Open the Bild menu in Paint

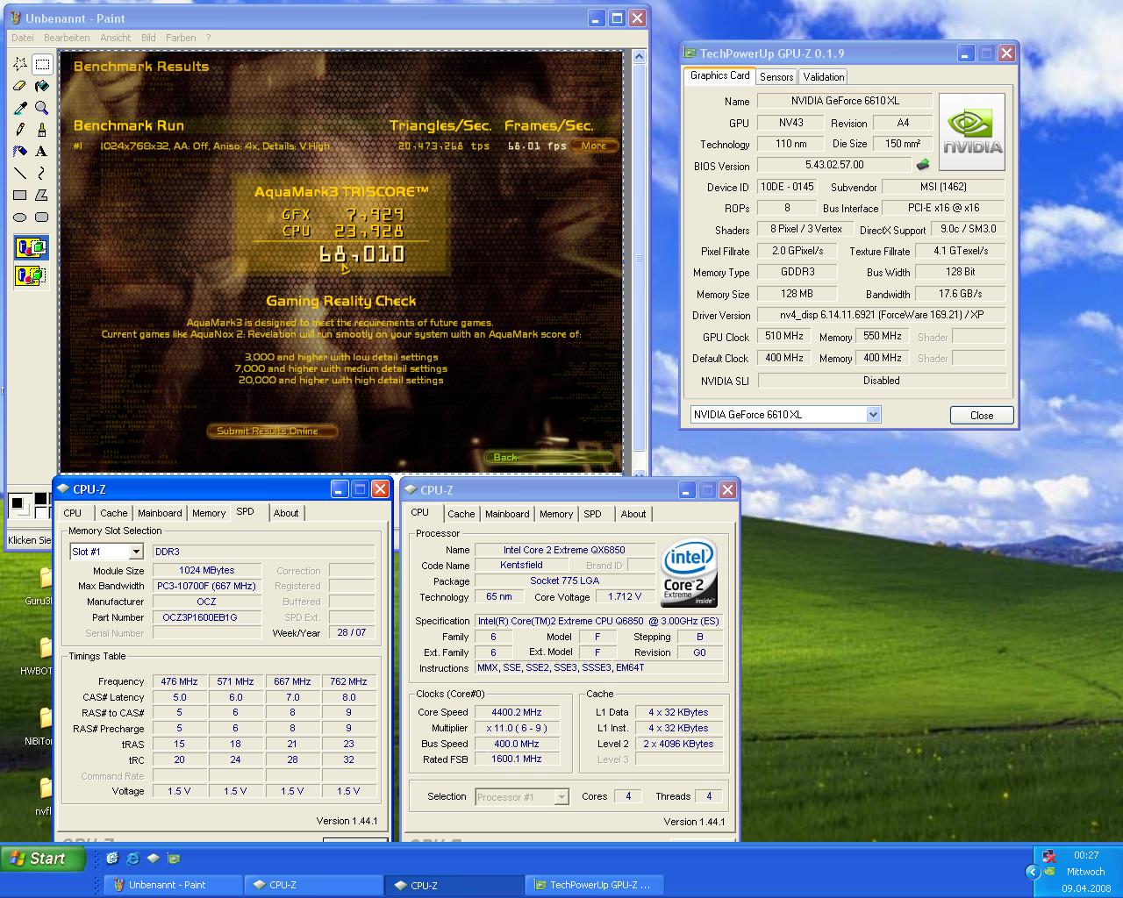(148, 38)
